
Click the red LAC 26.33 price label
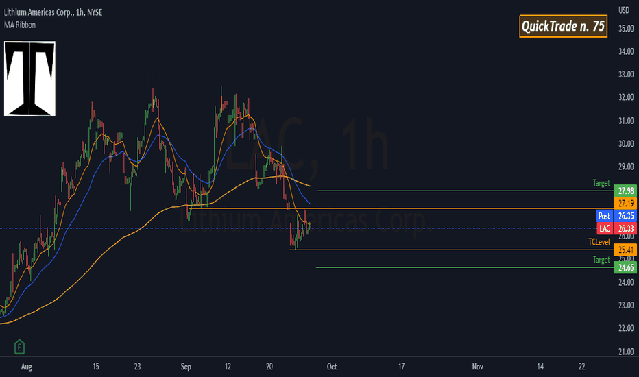pos(616,228)
